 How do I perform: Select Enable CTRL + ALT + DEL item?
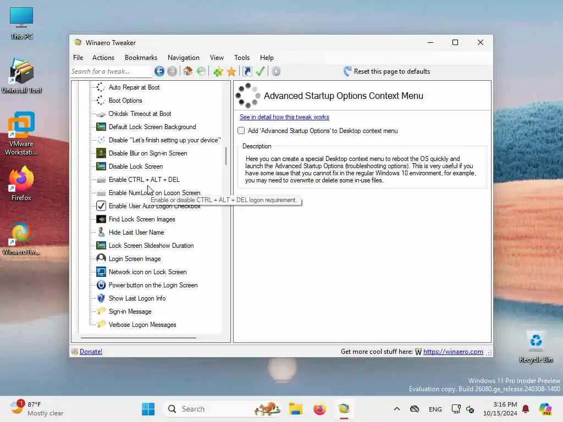(144, 180)
